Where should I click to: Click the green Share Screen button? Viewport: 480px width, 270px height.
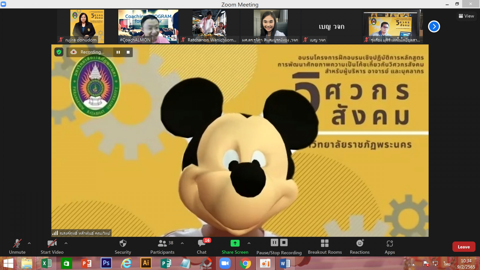235,246
